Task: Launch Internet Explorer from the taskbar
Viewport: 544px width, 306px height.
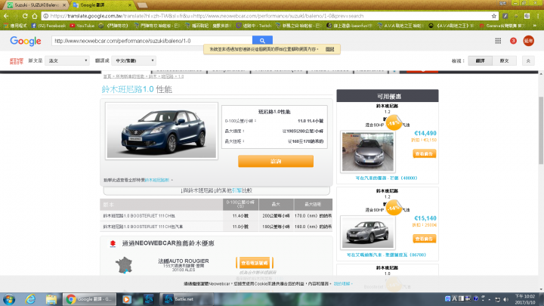Action: [30, 299]
